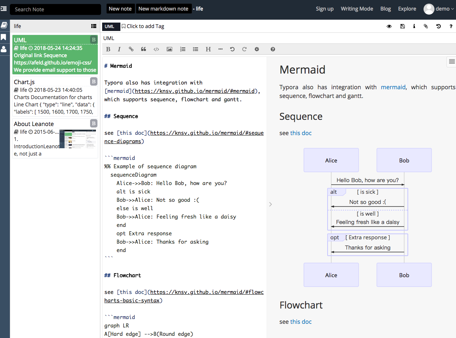The image size is (456, 338).
Task: Open the Sign up link
Action: pos(325,9)
